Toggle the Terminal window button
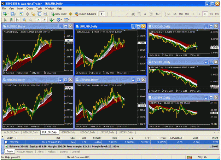This screenshot has height=160, width=221. [x=39, y=14]
